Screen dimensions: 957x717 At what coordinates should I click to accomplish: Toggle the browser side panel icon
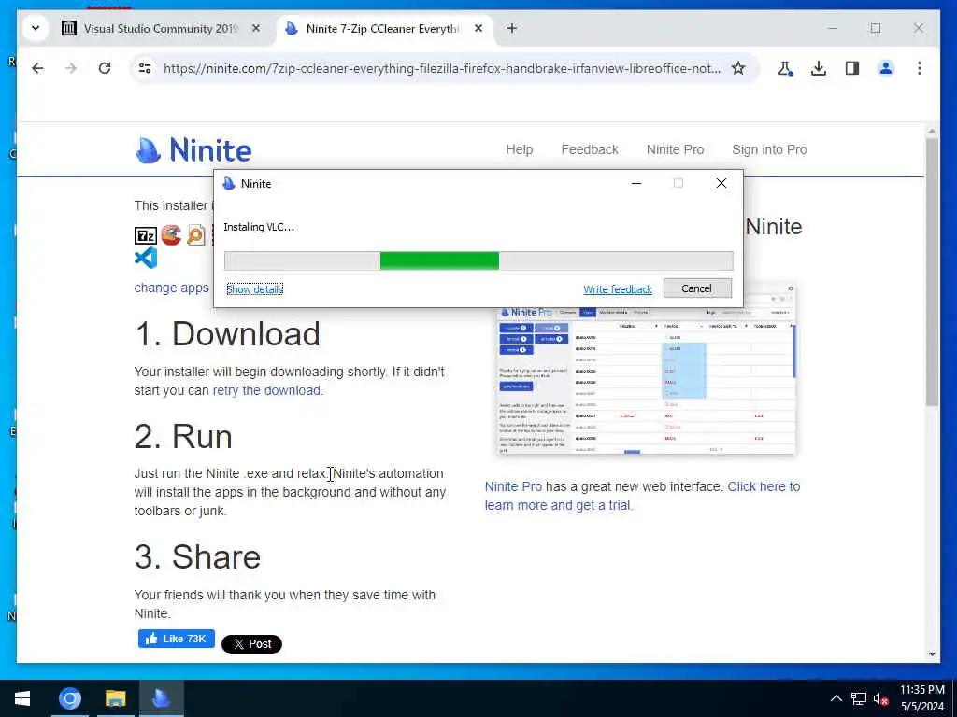(852, 68)
